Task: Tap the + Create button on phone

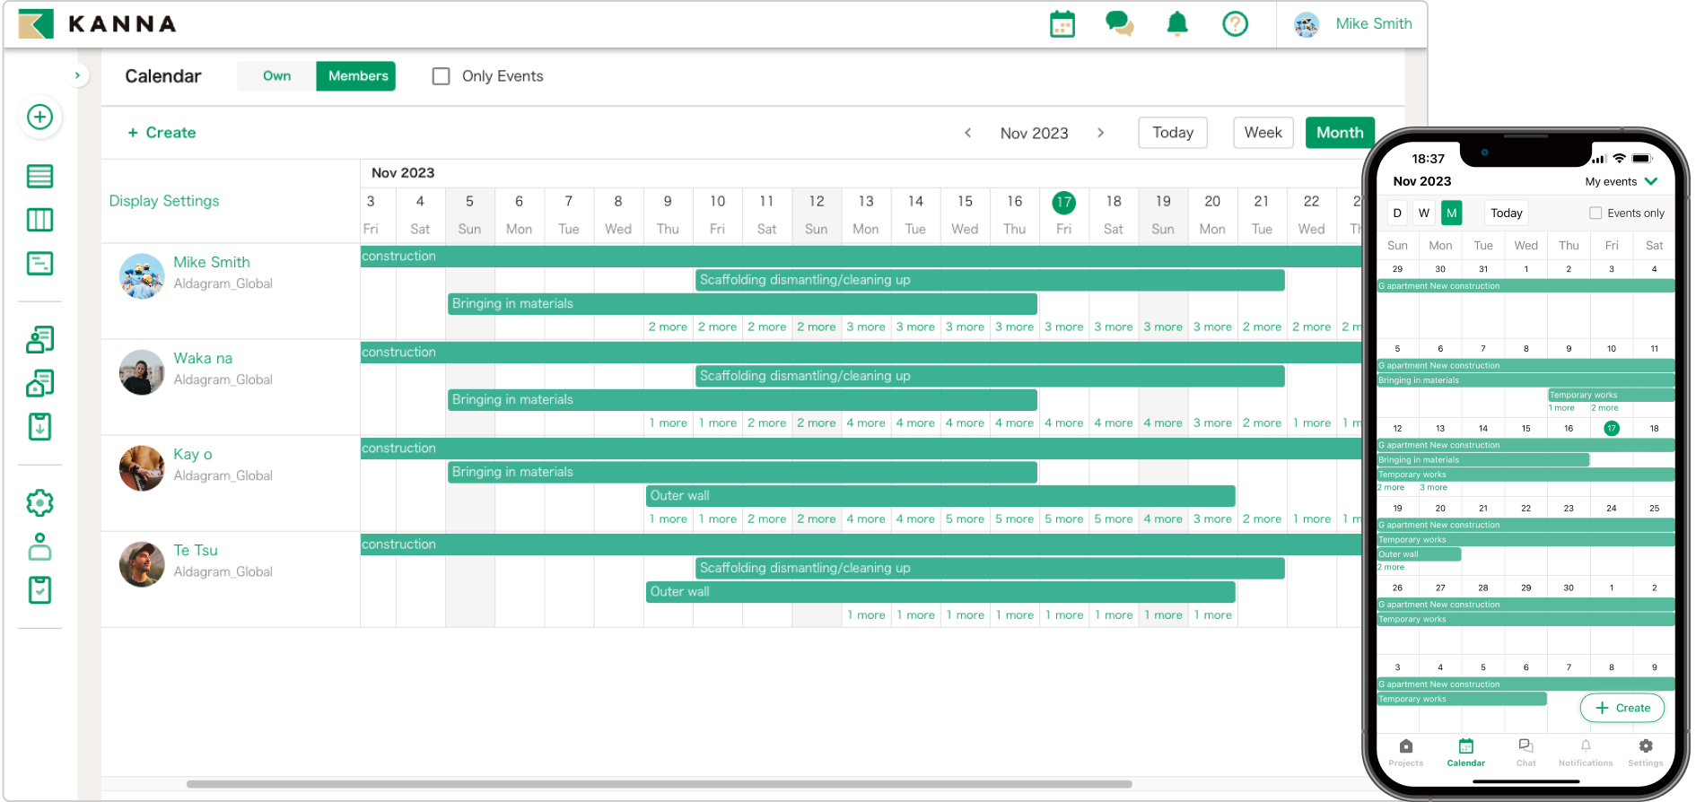Action: coord(1622,708)
